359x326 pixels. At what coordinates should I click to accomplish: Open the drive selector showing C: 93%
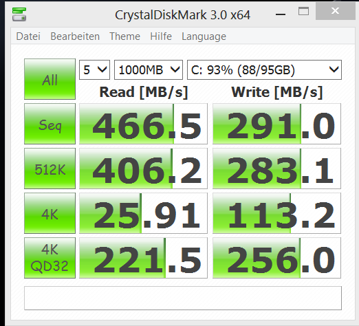click(264, 70)
